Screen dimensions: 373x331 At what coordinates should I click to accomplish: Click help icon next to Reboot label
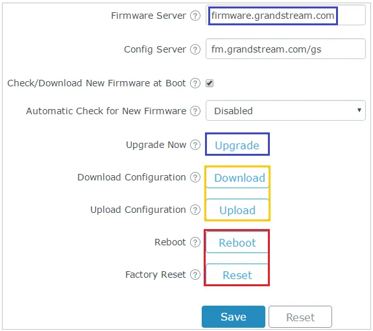[x=195, y=242]
